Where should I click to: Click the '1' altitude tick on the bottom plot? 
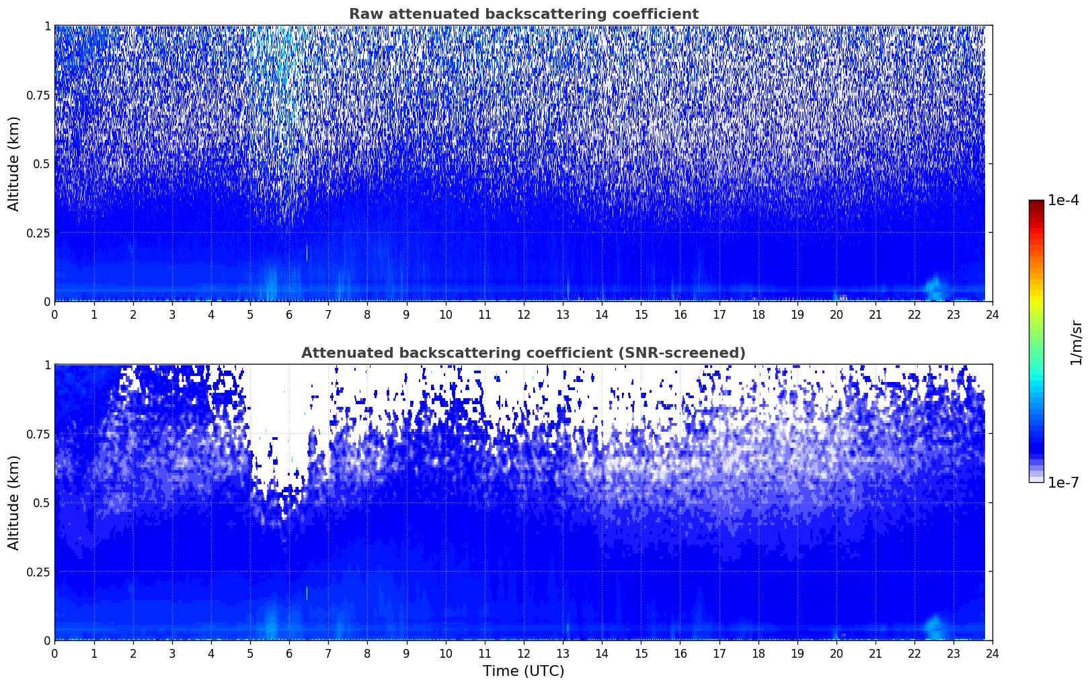pos(47,365)
